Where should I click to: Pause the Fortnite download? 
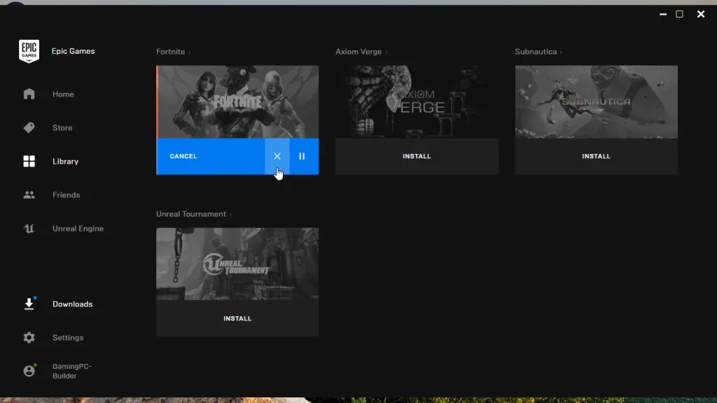pyautogui.click(x=302, y=156)
